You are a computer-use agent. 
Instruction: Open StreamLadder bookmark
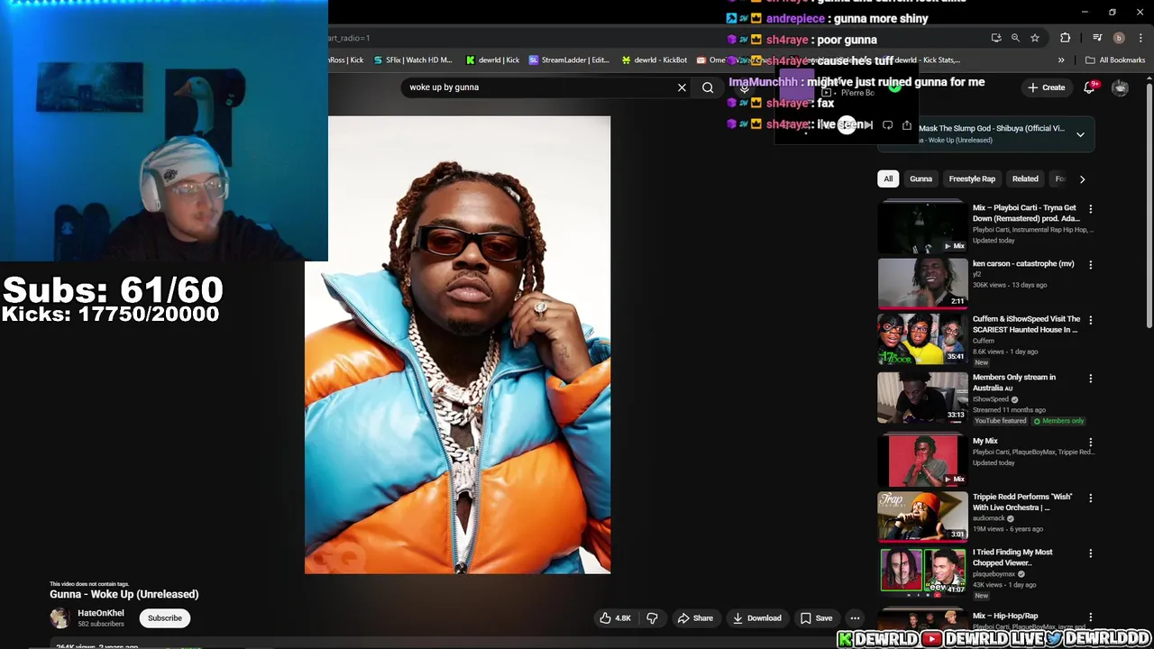click(570, 60)
